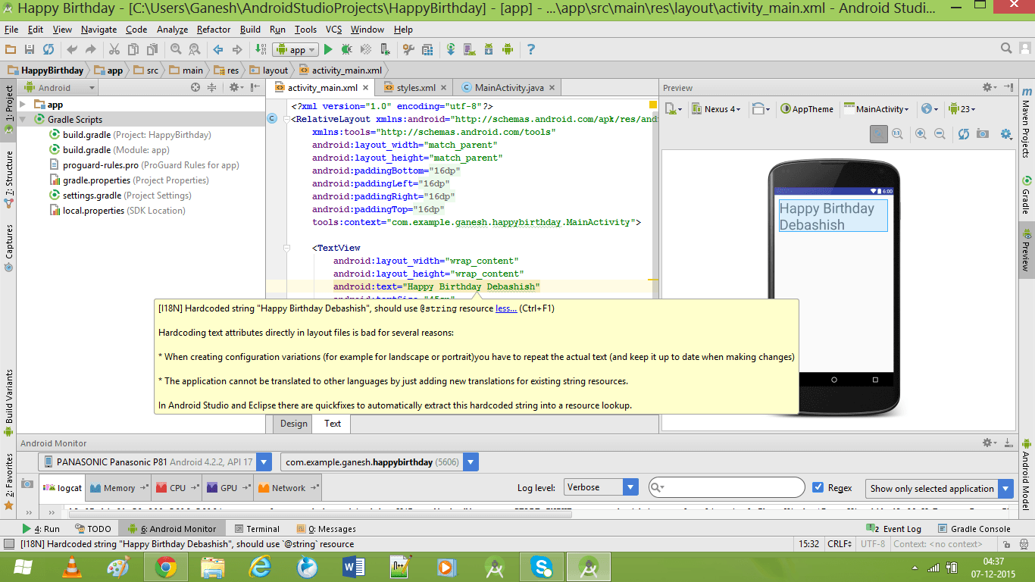Open the Log level Verbose dropdown
Viewport: 1035px width, 582px height.
click(630, 488)
